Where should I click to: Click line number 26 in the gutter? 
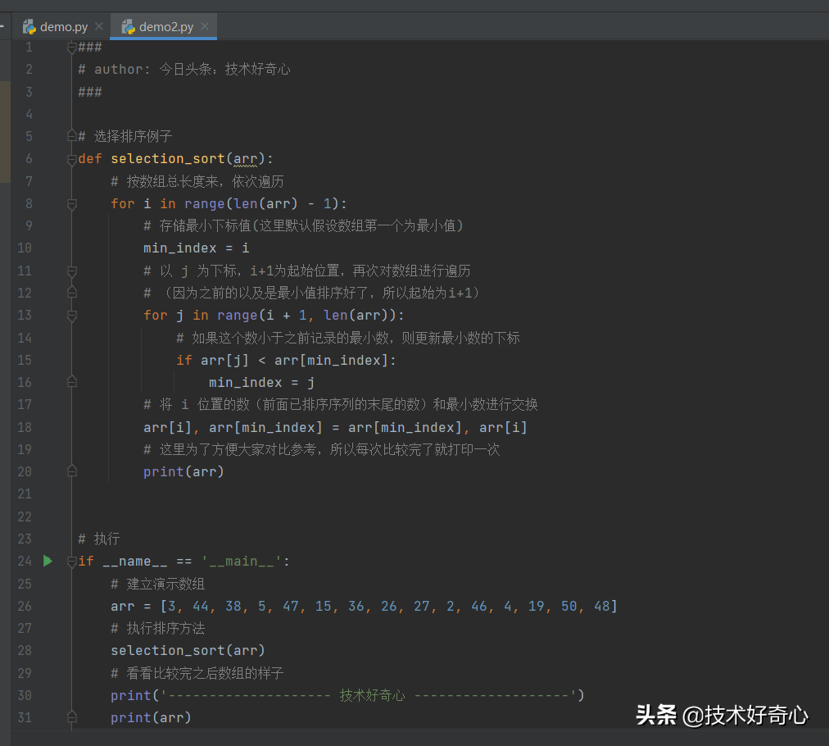[x=25, y=606]
